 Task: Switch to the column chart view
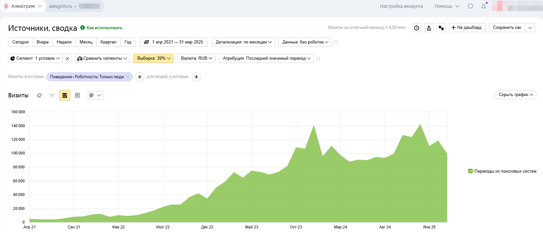tap(77, 95)
